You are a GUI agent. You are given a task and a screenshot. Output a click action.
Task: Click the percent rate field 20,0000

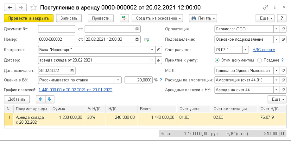pyautogui.click(x=139, y=80)
